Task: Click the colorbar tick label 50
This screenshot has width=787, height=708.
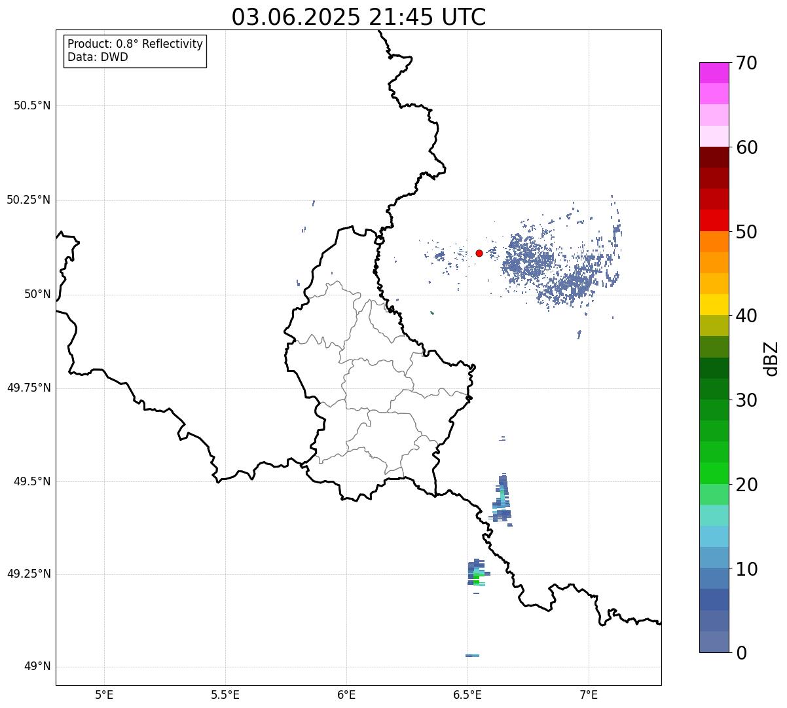Action: (x=746, y=232)
